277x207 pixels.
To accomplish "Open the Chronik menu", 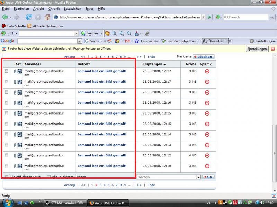I will (54, 8).
